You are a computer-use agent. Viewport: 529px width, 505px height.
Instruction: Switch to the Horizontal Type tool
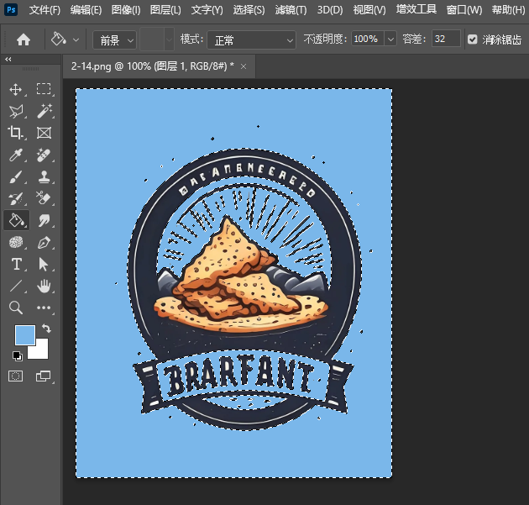16,264
